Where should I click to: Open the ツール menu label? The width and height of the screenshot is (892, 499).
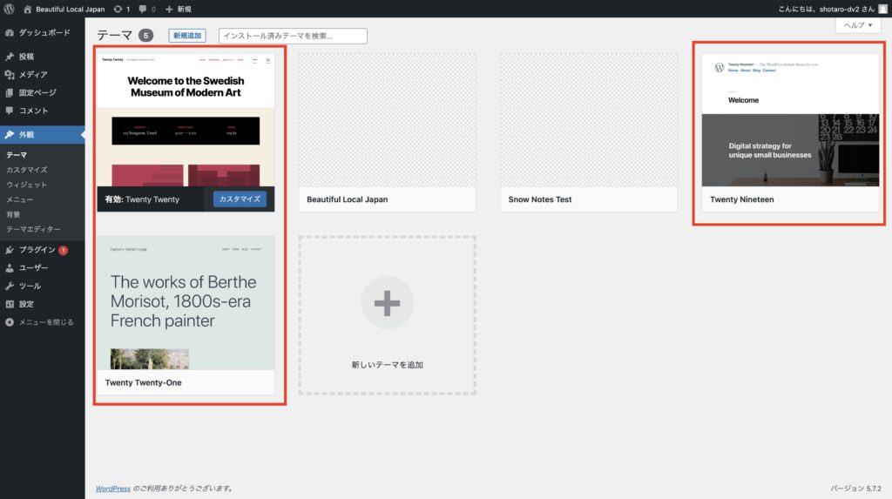pos(30,286)
